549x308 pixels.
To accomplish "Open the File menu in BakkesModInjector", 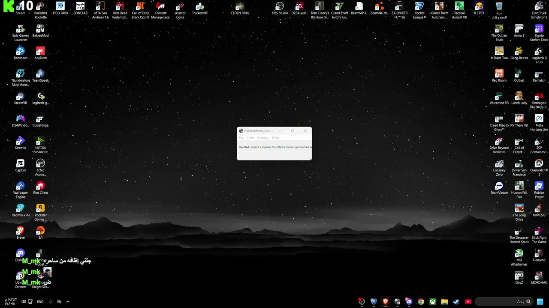I will pos(241,138).
